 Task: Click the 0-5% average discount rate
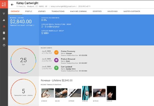[x=44, y=20]
